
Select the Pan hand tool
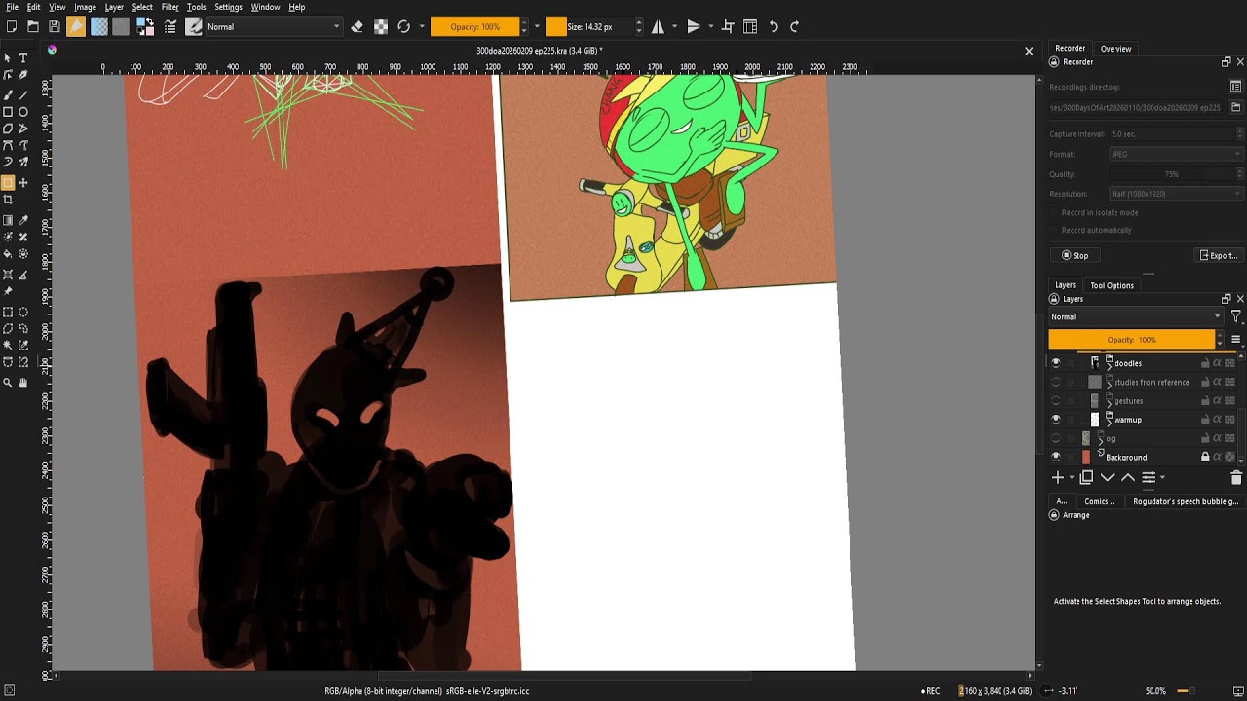[x=23, y=383]
